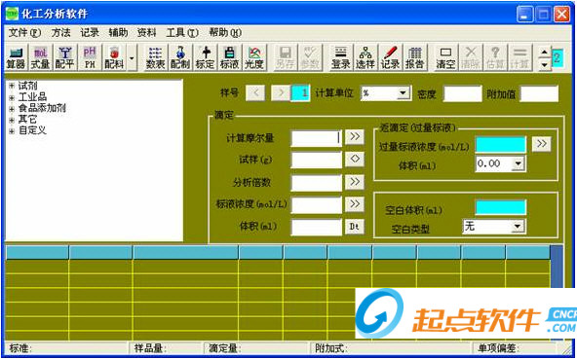The height and width of the screenshot is (359, 577).
Task: Expand the 食品添加剂 tree node
Action: (12, 108)
